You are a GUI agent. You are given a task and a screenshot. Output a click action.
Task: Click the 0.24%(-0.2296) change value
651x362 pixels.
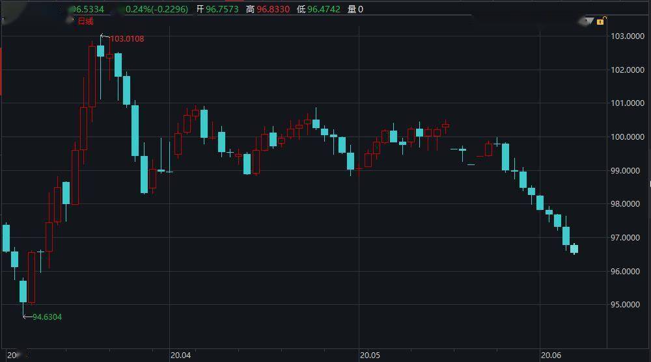156,9
